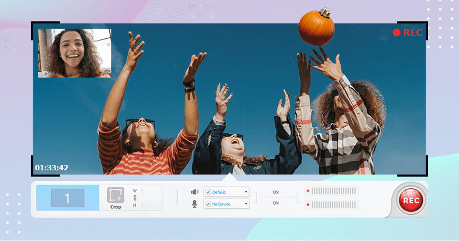
Task: Click the system speaker audio icon
Action: [195, 192]
